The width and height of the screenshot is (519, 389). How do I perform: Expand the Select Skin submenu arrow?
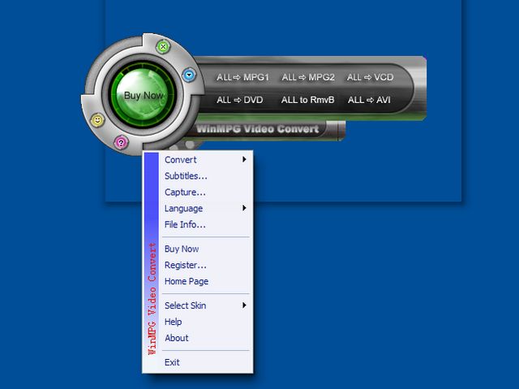244,305
